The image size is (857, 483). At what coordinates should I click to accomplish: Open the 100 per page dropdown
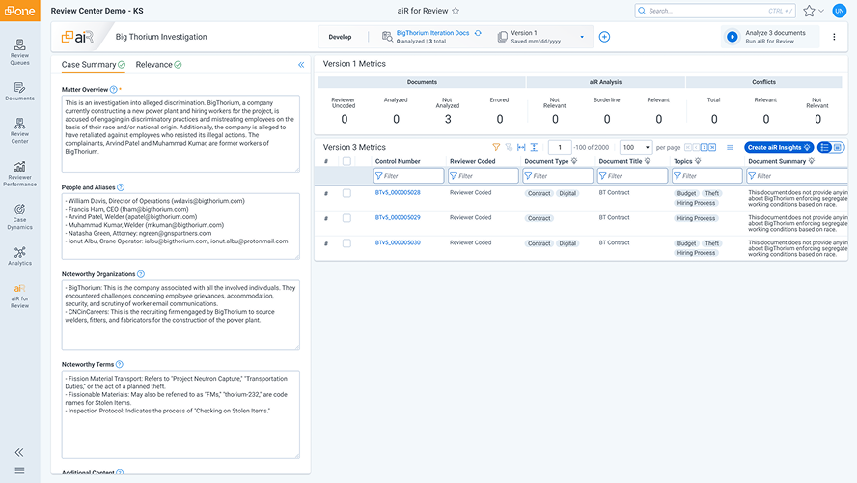coord(636,147)
